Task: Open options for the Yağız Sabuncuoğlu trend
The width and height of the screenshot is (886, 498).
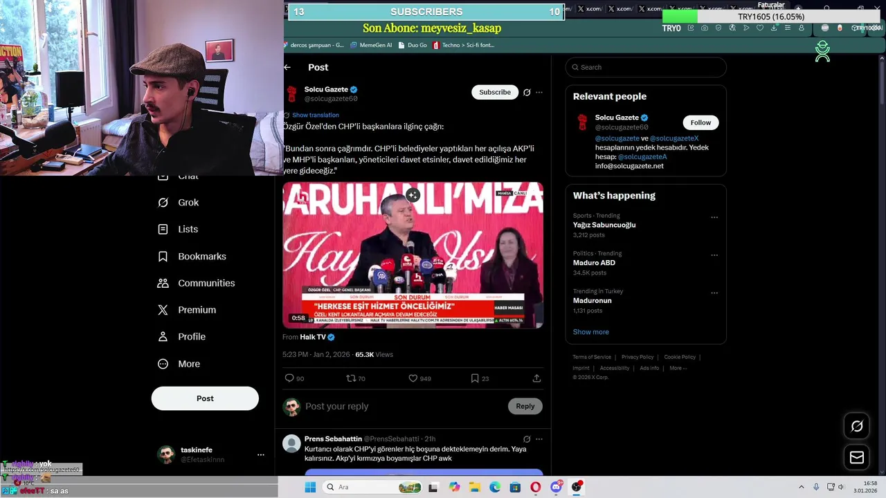Action: 714,217
